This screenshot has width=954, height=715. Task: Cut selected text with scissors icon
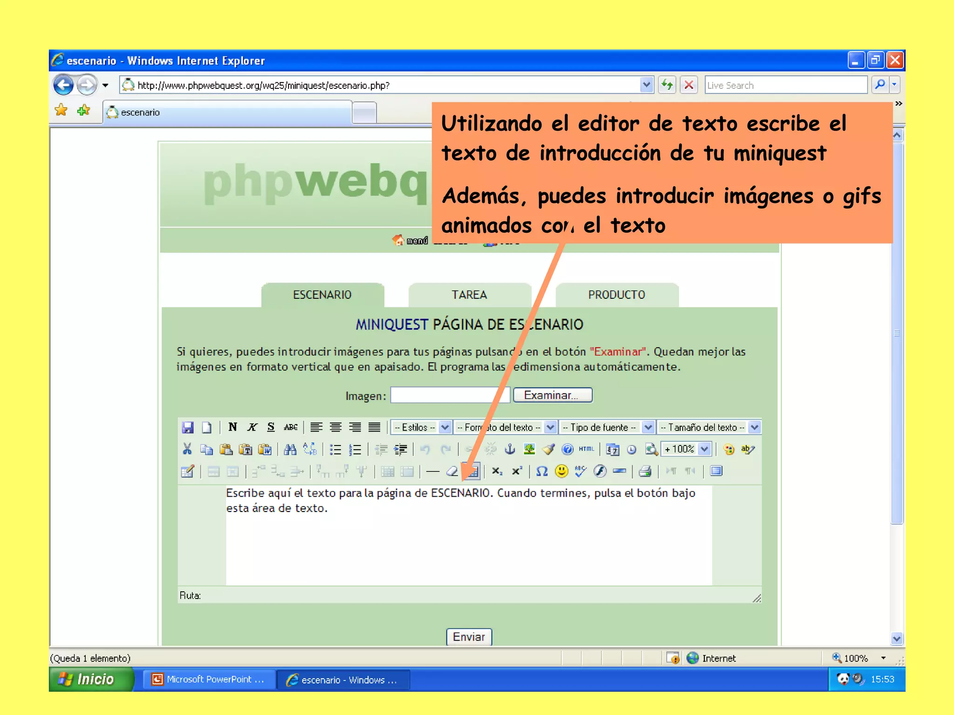click(x=187, y=449)
